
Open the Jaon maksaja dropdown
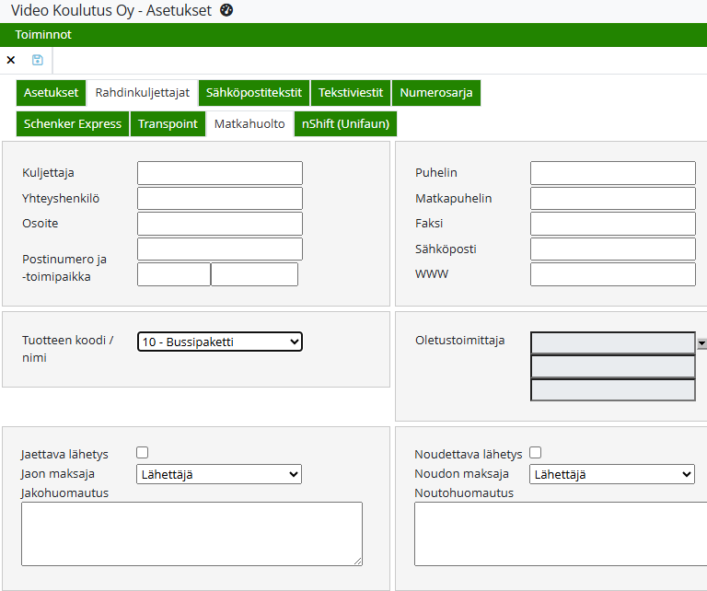218,474
